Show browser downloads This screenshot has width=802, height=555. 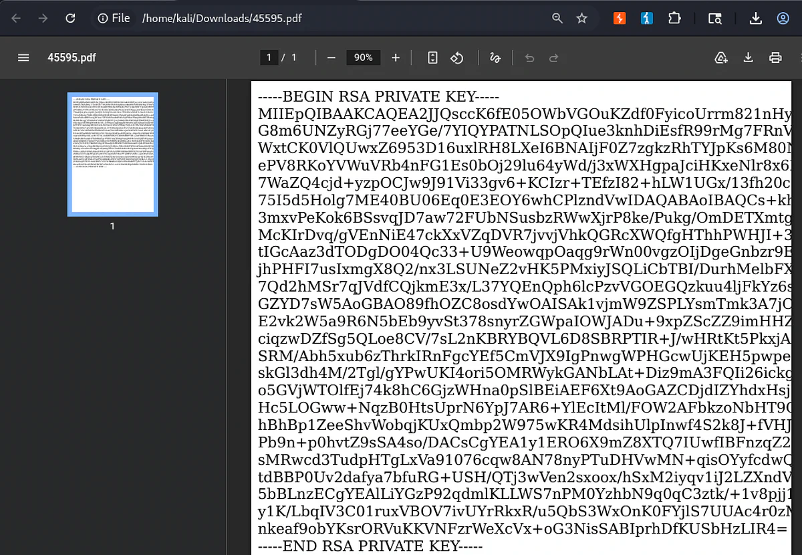click(x=756, y=19)
